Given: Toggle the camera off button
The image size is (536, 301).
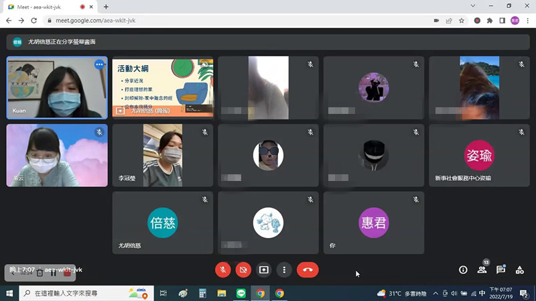Looking at the screenshot, I should pos(243,269).
